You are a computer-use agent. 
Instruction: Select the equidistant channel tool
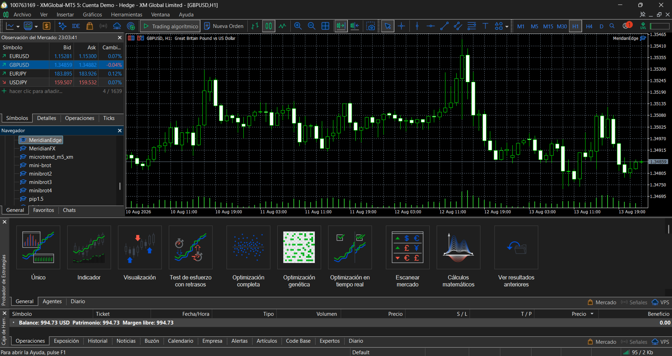[458, 26]
